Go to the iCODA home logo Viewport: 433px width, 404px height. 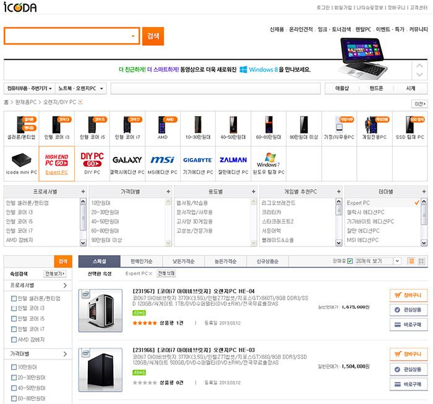(20, 7)
